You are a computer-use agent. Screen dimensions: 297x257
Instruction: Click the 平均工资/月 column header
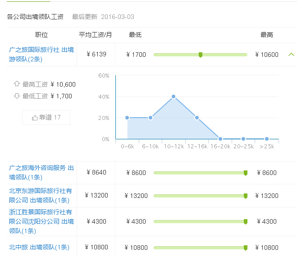[x=95, y=35]
